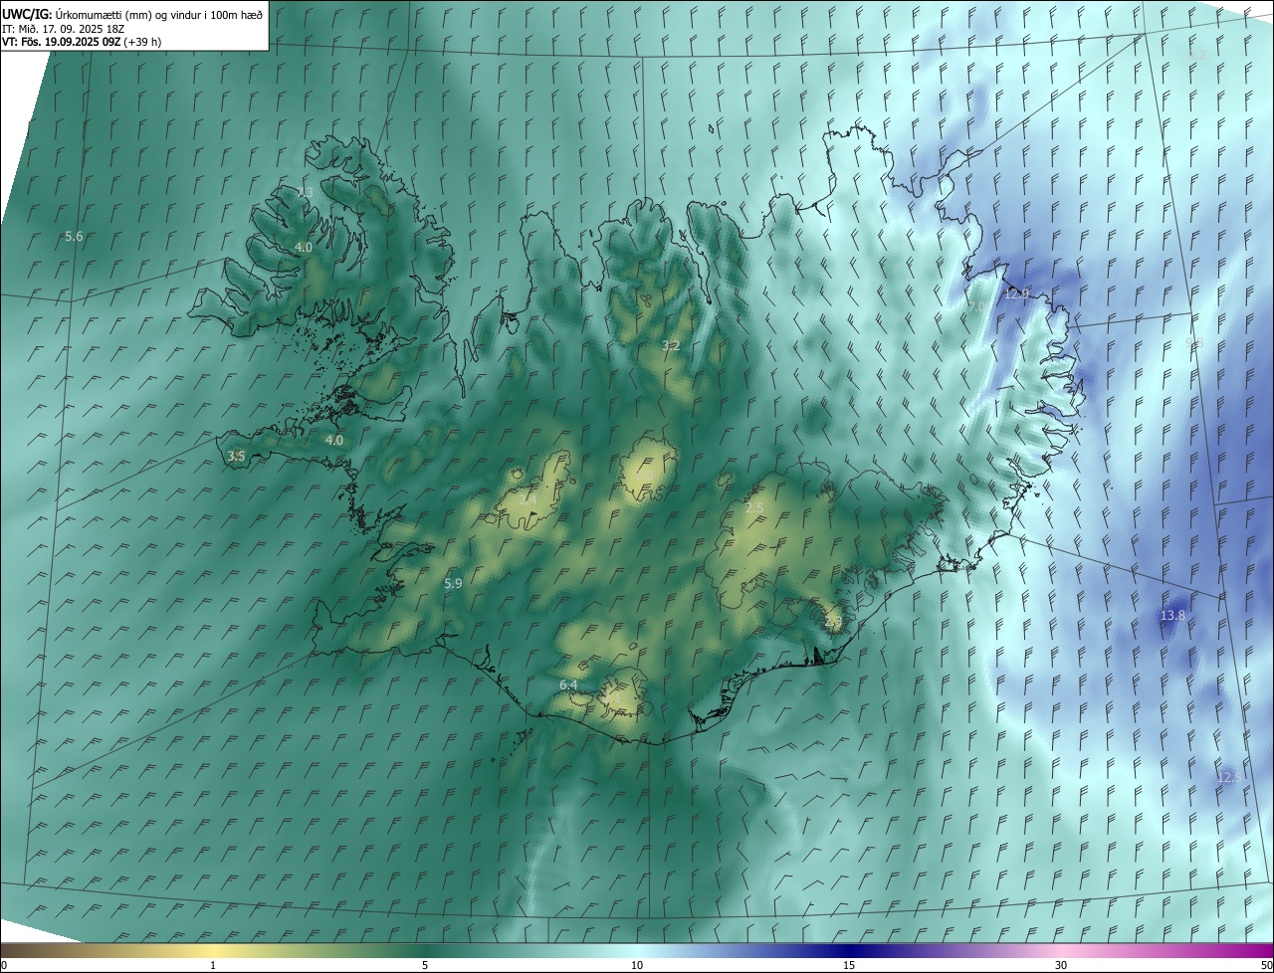Click the 7.3 value label on the map
The image size is (1274, 973).
tap(305, 193)
